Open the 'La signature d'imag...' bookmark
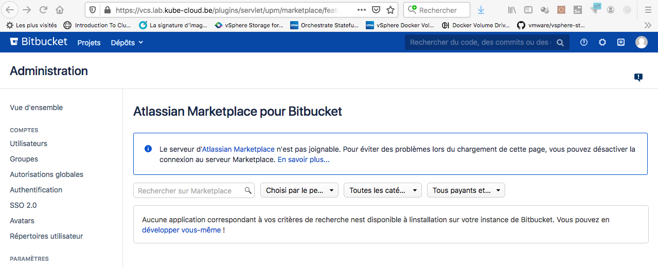Viewport: 658px width, 267px height. 173,25
